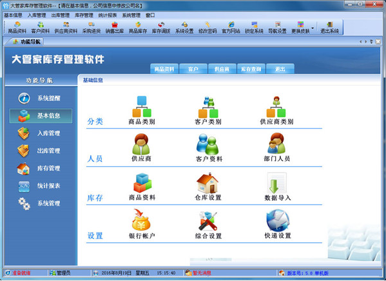Click 销售出库 in the toolbar

point(115,28)
